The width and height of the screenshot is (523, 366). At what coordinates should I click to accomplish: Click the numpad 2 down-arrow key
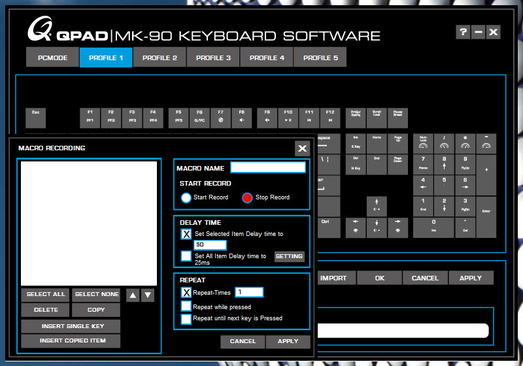click(444, 207)
